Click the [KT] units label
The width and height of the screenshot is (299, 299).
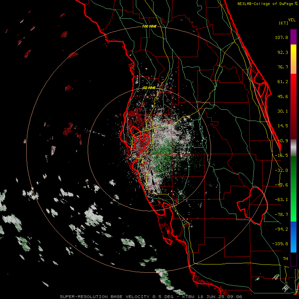pyautogui.click(x=284, y=23)
